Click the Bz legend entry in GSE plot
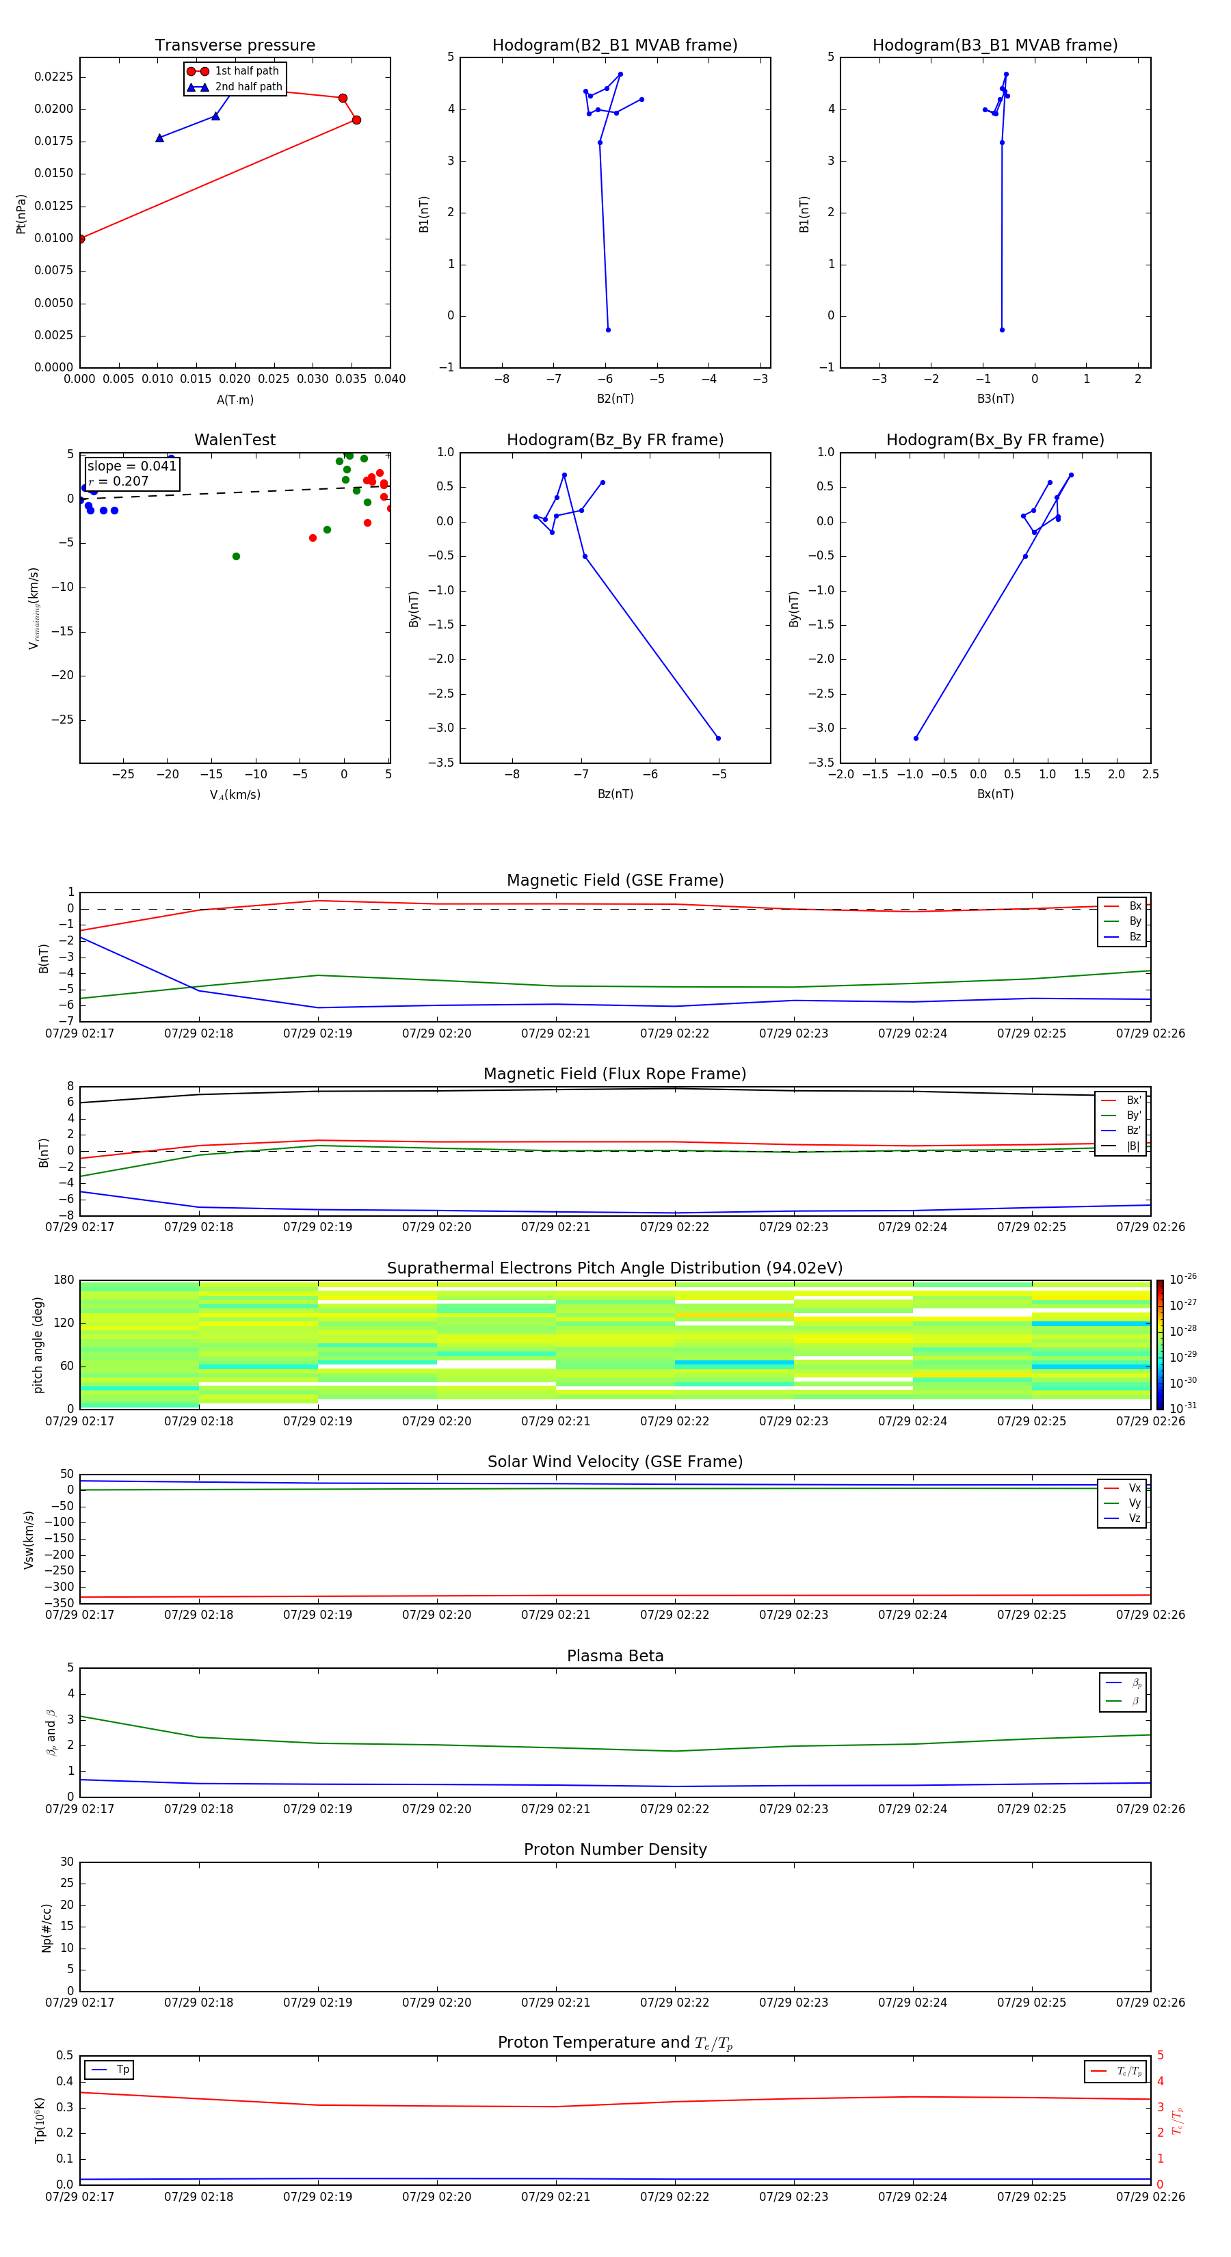This screenshot has width=1231, height=2257. click(1122, 936)
